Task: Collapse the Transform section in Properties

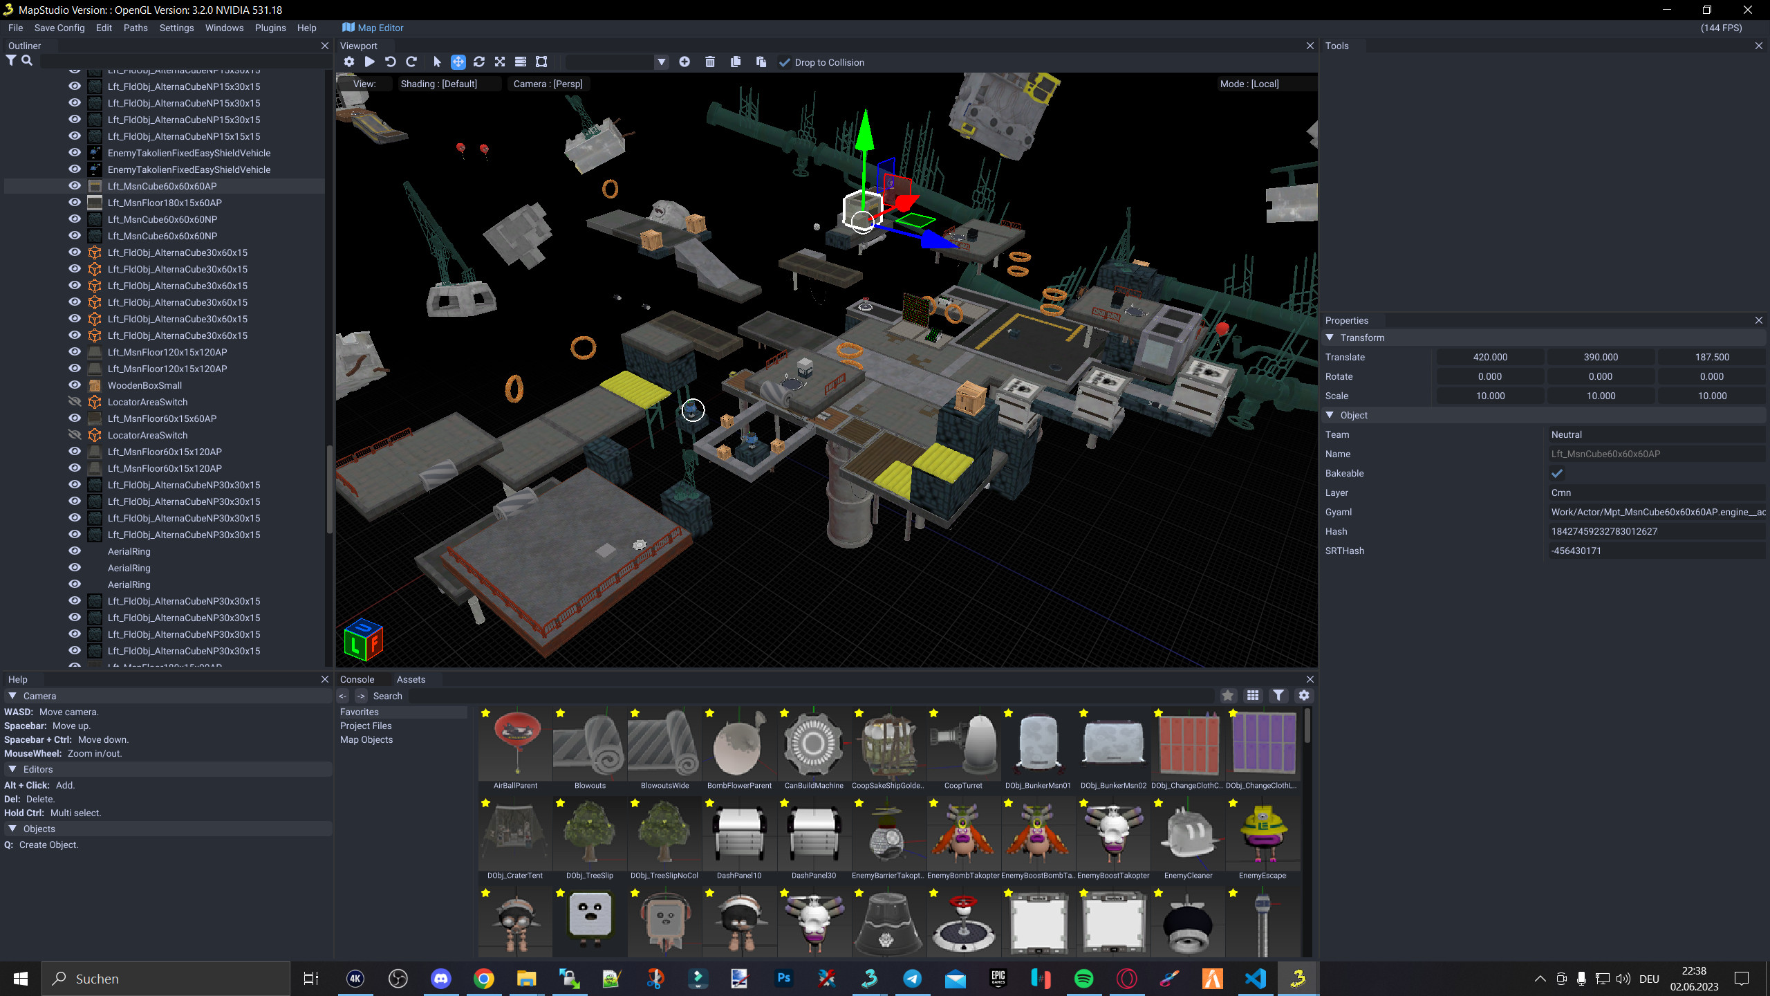Action: coord(1329,338)
